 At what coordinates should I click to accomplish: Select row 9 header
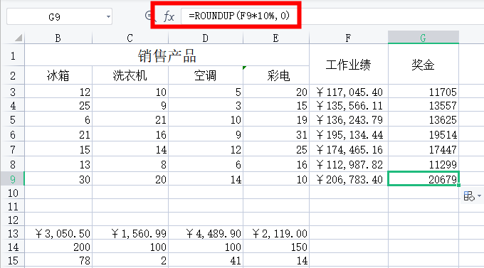[x=13, y=179]
